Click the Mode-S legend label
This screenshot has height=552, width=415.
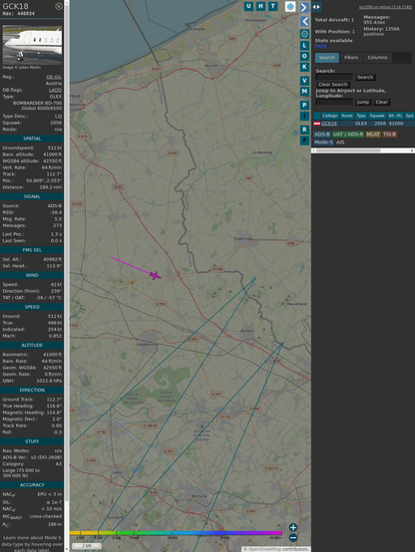pos(323,142)
